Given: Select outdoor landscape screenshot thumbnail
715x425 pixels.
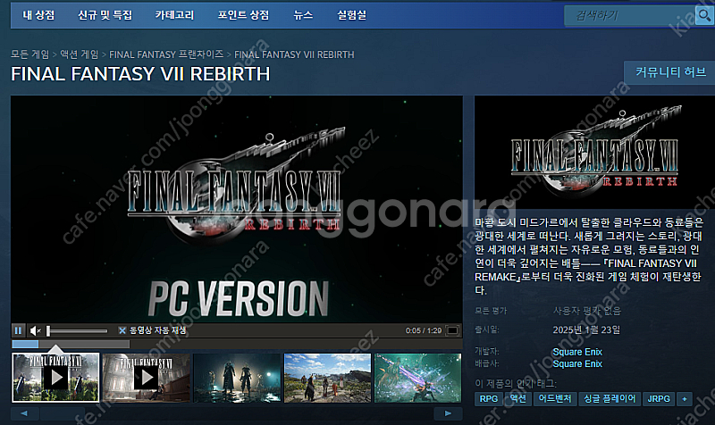Looking at the screenshot, I should [x=327, y=378].
